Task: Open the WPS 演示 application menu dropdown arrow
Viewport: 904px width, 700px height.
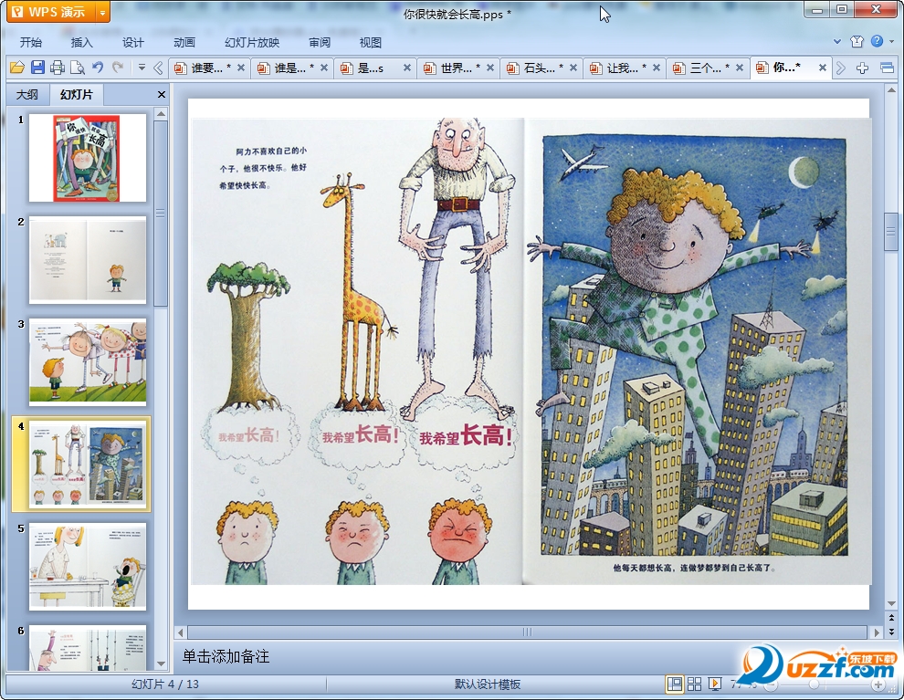Action: pos(102,12)
